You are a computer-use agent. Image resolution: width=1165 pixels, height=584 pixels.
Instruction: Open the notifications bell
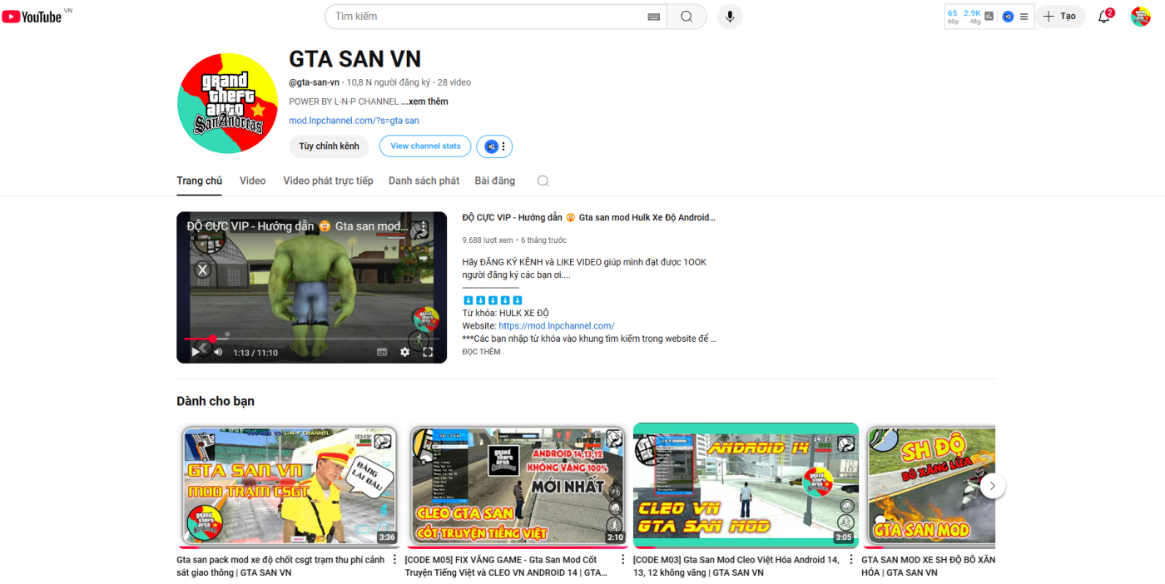[x=1104, y=17]
